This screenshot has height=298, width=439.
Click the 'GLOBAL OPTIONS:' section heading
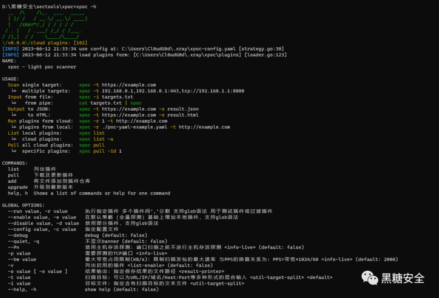[23, 205]
